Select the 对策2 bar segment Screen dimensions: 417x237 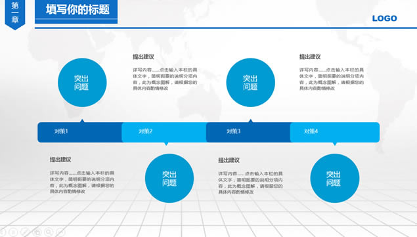point(164,132)
